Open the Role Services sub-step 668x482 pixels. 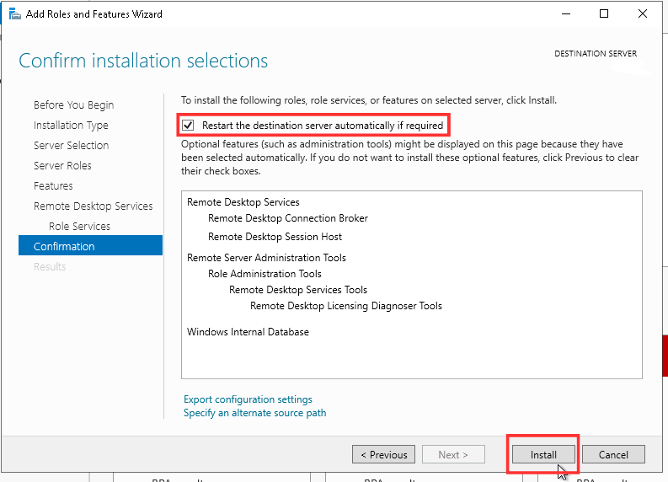click(x=80, y=227)
